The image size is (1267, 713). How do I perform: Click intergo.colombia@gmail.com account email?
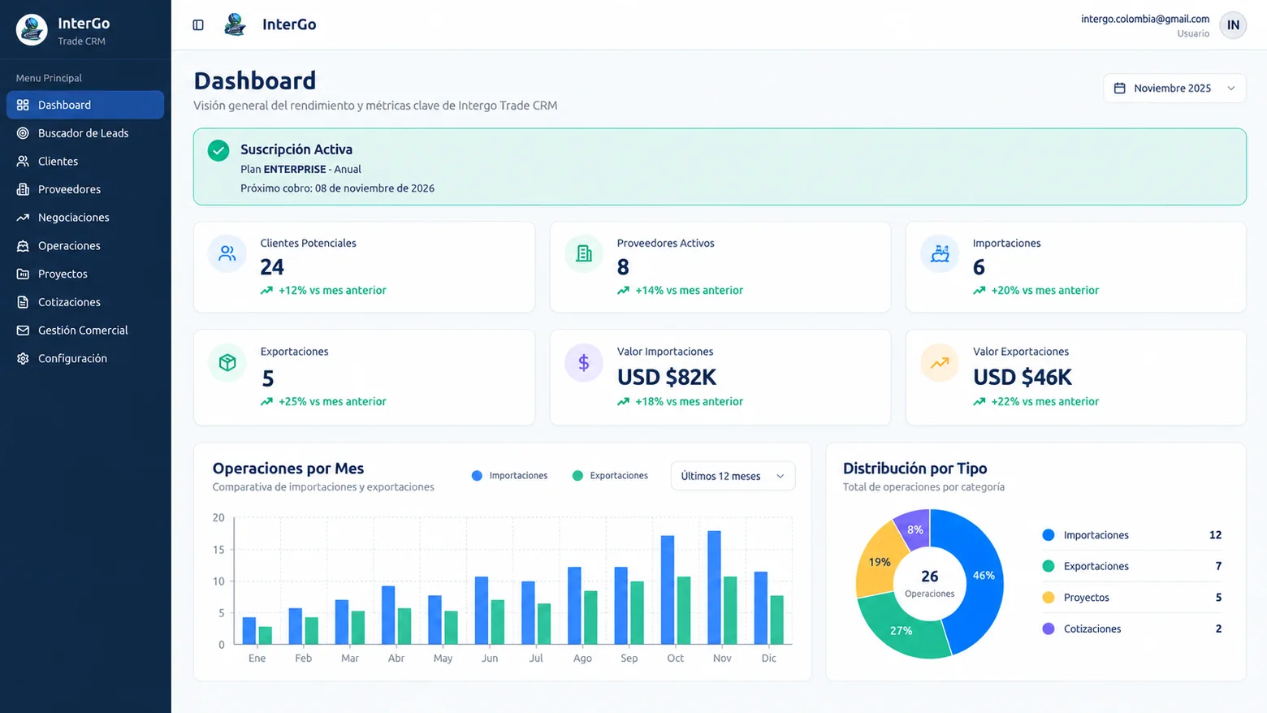1144,19
